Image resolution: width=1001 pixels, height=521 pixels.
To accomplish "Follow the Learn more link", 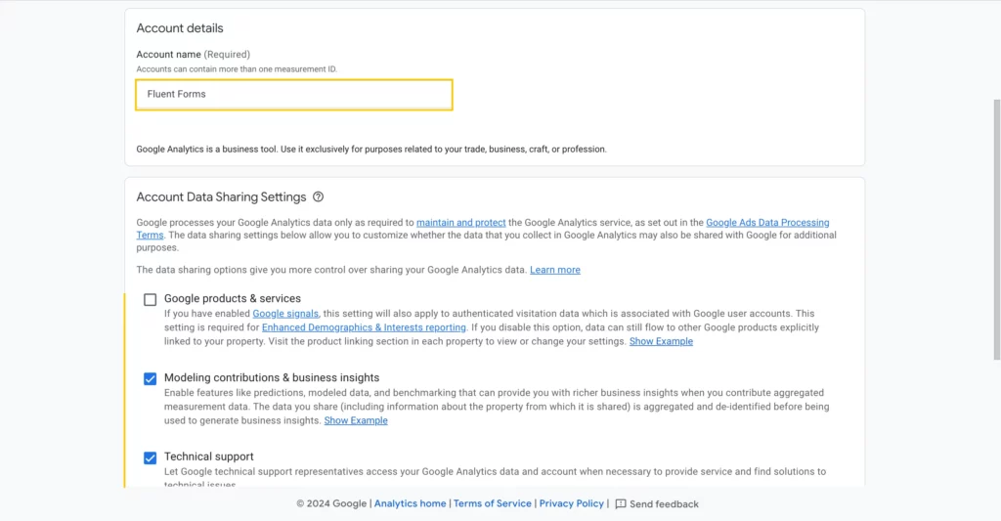I will pos(555,270).
